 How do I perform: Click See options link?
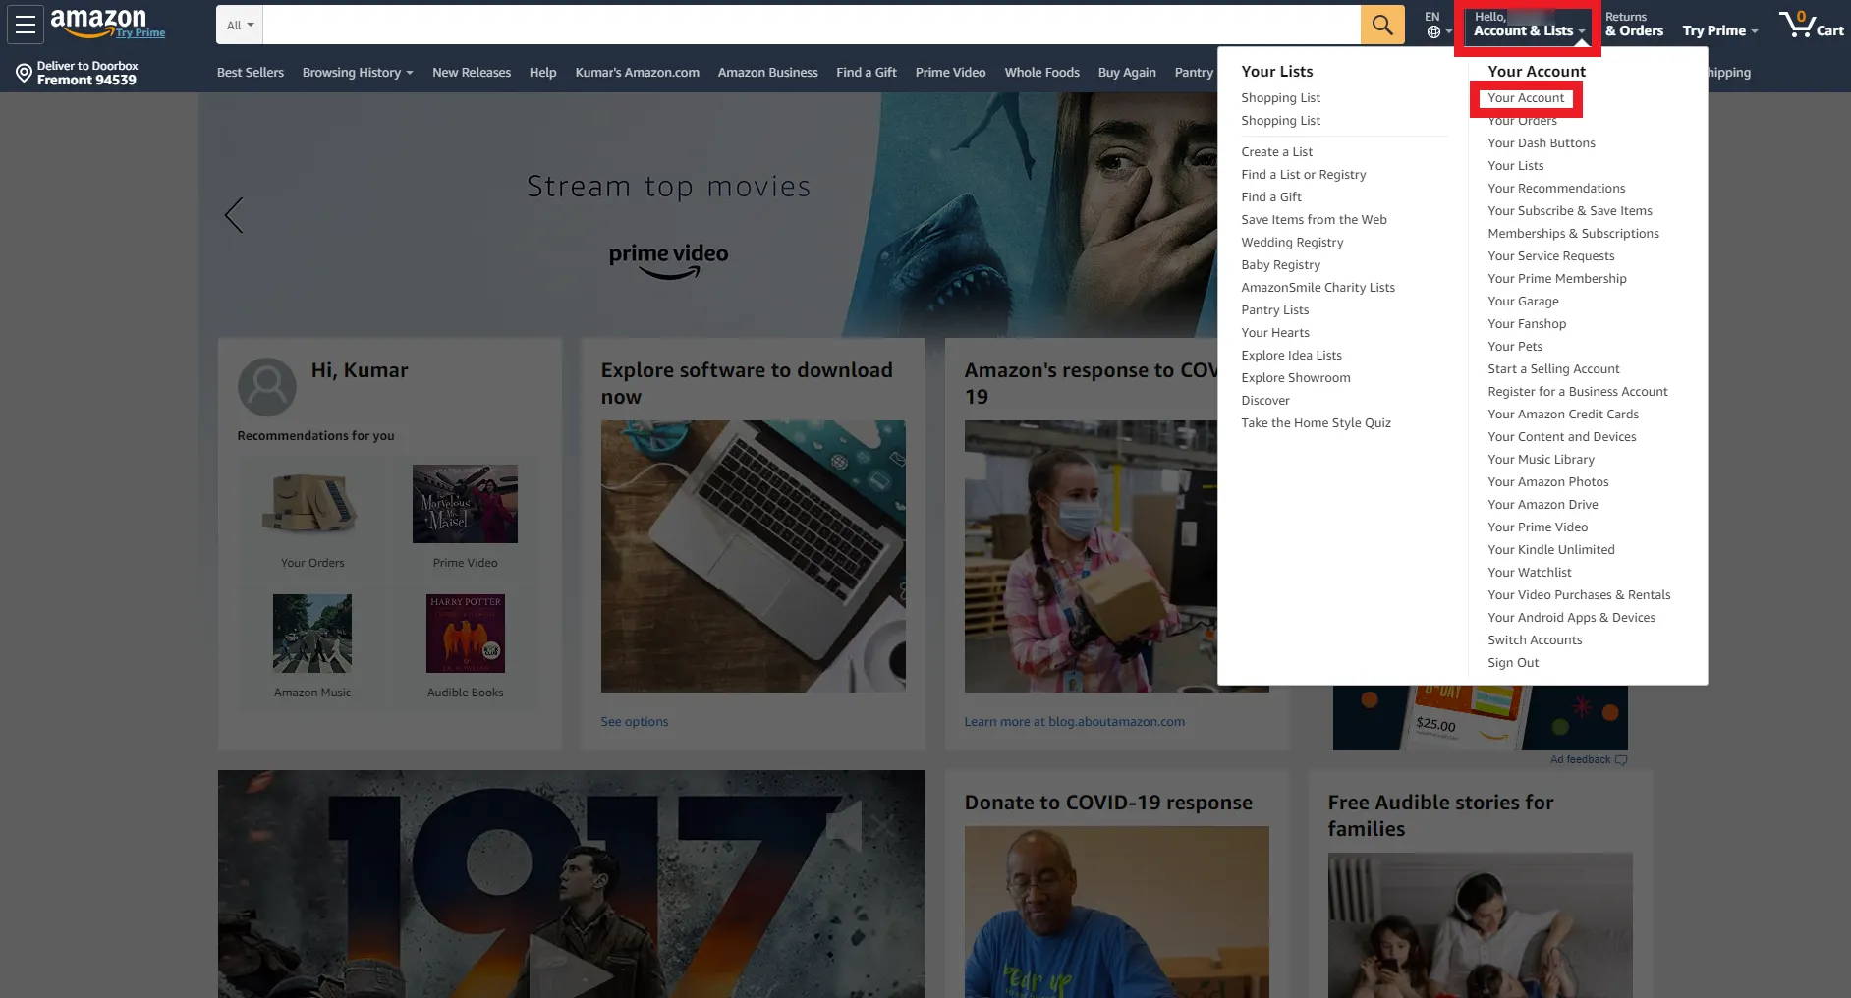click(x=634, y=721)
